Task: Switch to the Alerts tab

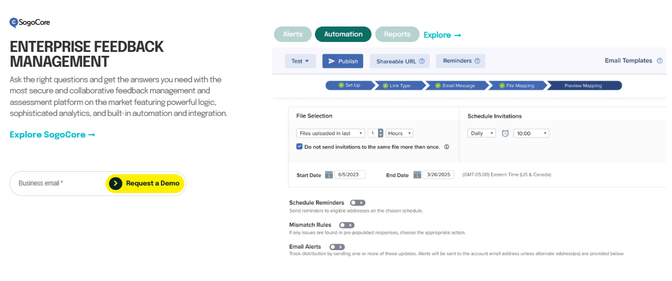Action: 293,34
